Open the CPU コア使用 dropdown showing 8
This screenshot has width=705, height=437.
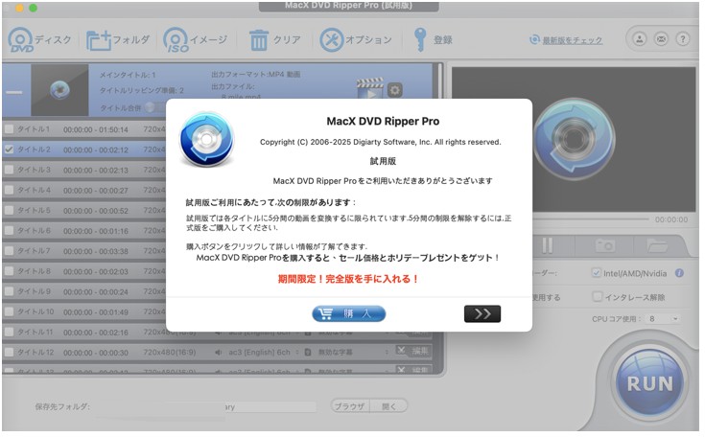click(x=663, y=319)
